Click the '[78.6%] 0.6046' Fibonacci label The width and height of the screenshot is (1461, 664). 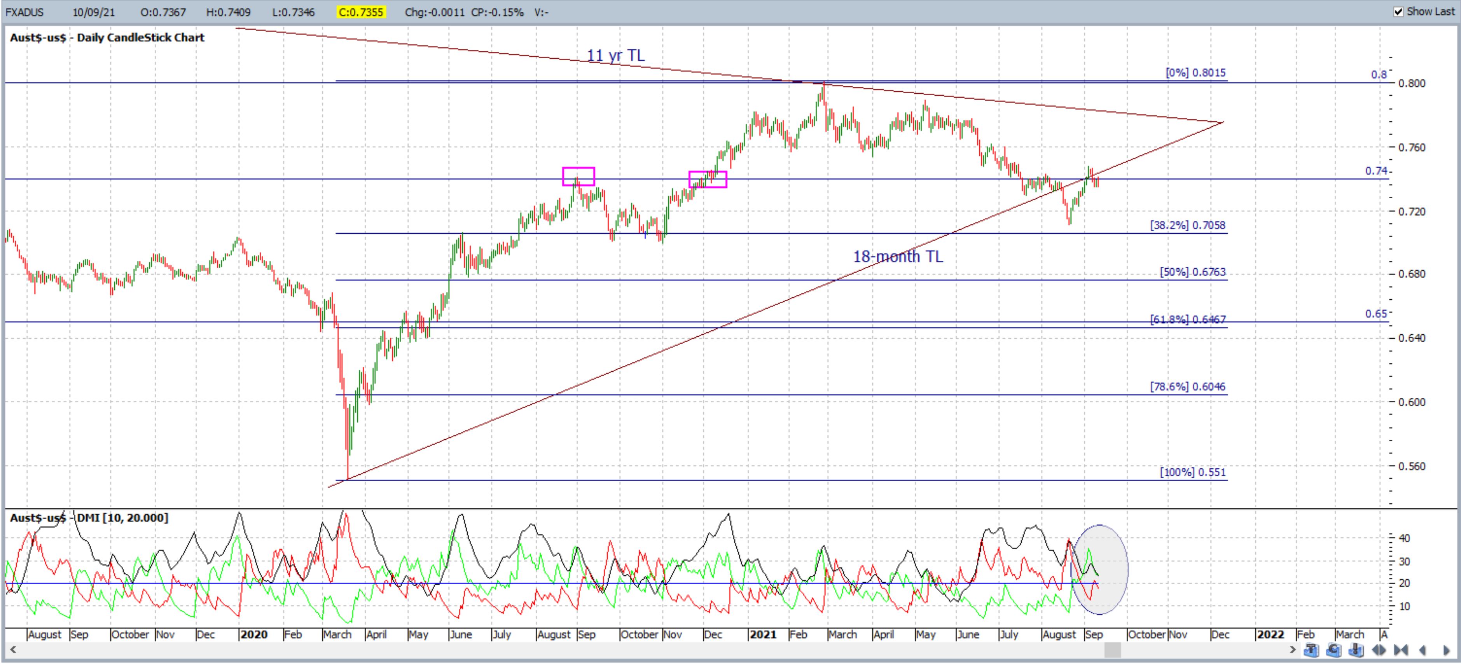click(x=1188, y=387)
